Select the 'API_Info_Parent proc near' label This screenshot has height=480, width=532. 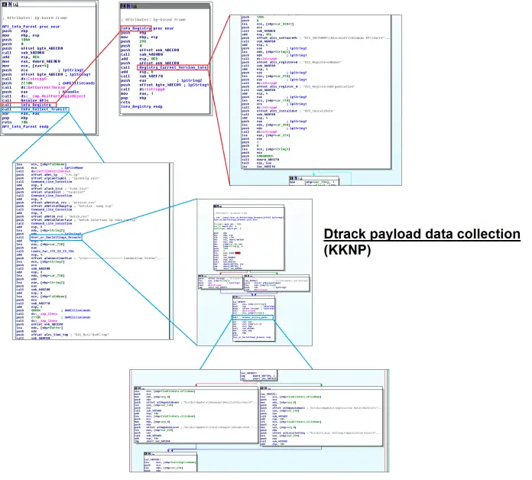point(31,27)
